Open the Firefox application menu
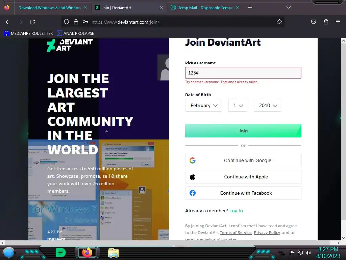Image resolution: width=346 pixels, height=260 pixels. click(x=338, y=22)
